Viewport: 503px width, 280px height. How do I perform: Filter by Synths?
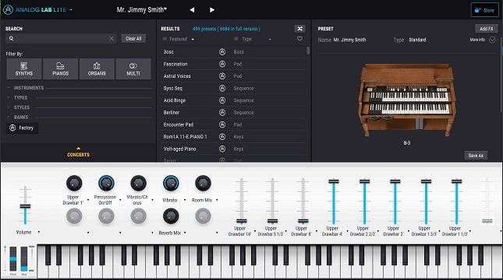[x=24, y=68]
